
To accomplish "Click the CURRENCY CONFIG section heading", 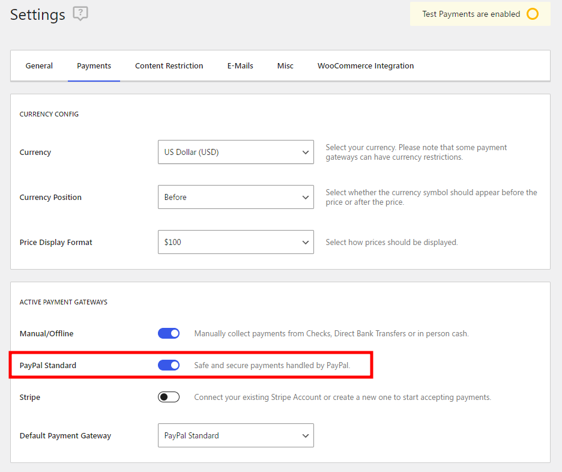I will click(x=49, y=114).
